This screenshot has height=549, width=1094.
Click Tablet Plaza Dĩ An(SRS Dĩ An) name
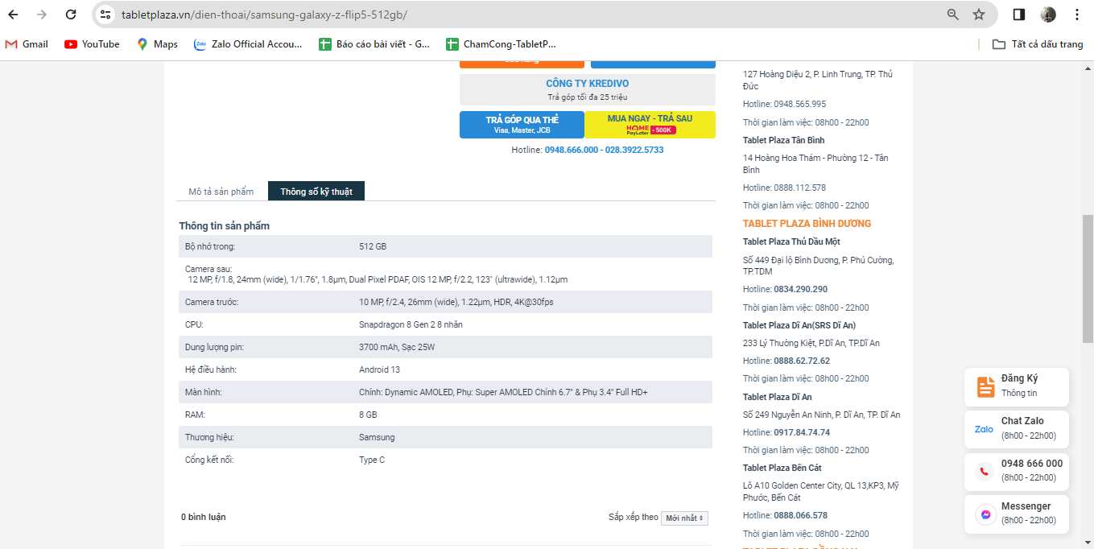tap(799, 325)
